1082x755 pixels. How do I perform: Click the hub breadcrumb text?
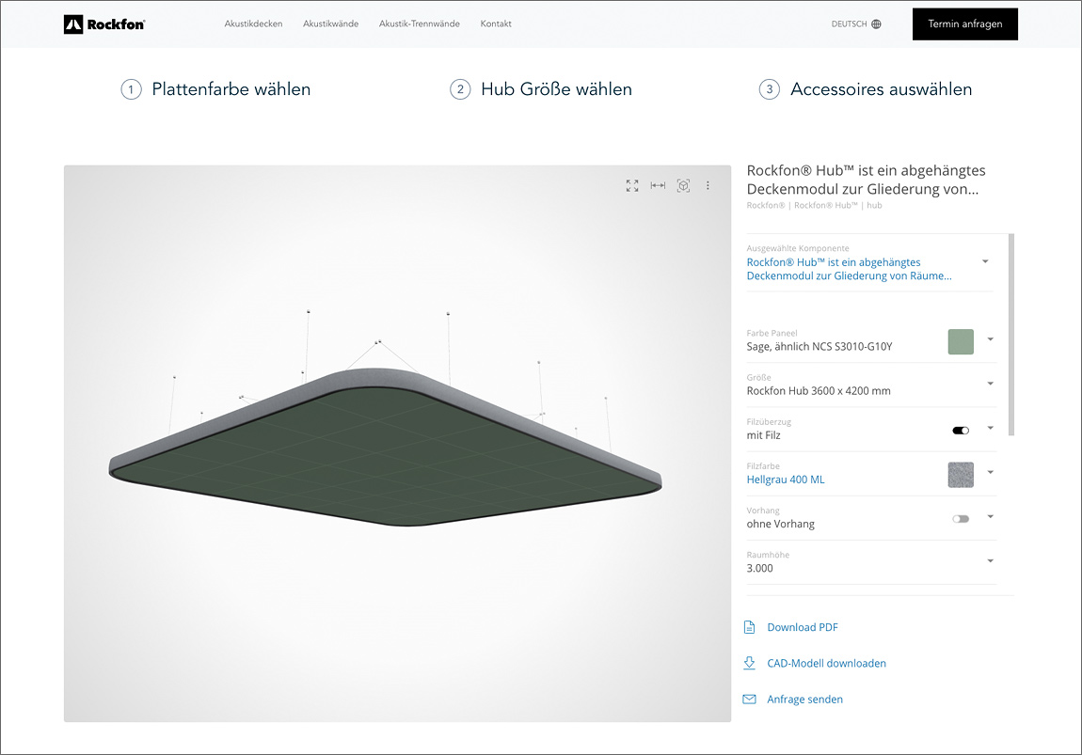point(874,206)
